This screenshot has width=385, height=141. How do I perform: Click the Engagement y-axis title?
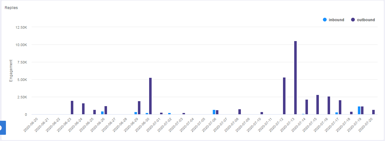point(11,71)
